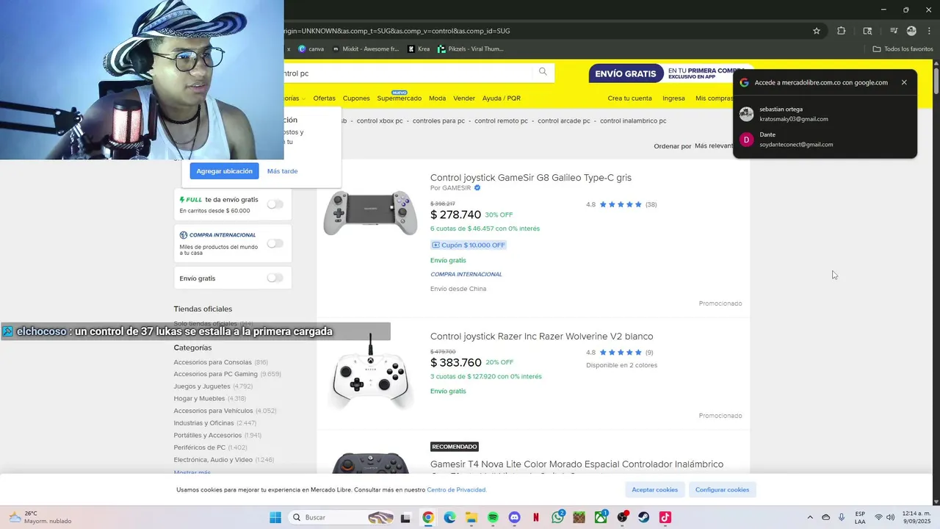The image size is (940, 529).
Task: Open the Moda menu item
Action: [437, 98]
